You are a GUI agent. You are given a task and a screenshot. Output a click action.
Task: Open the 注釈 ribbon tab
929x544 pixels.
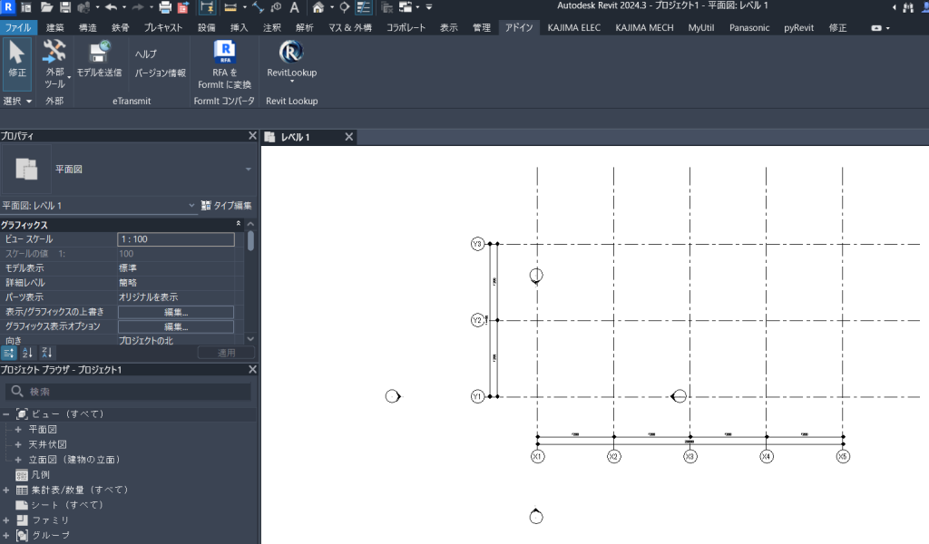click(272, 27)
